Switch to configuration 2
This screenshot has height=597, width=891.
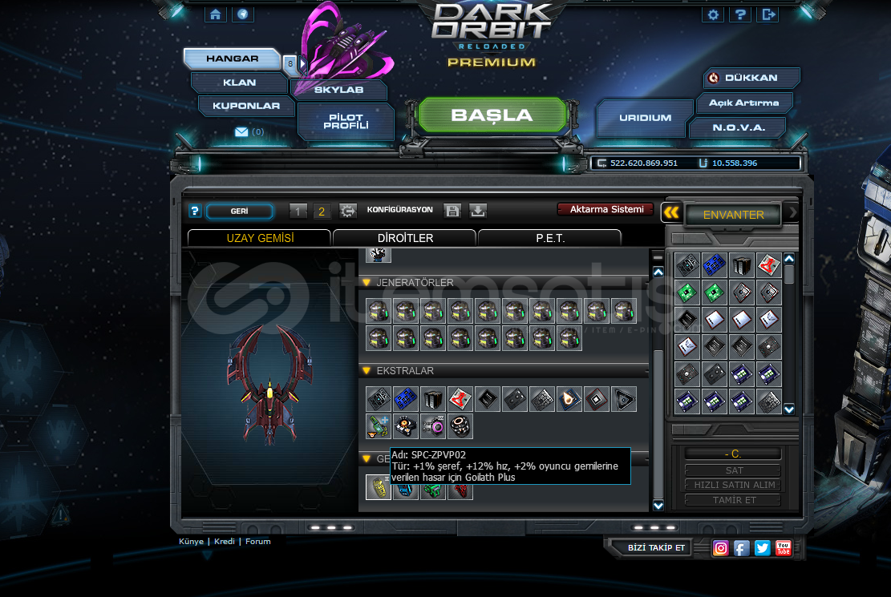pos(322,212)
